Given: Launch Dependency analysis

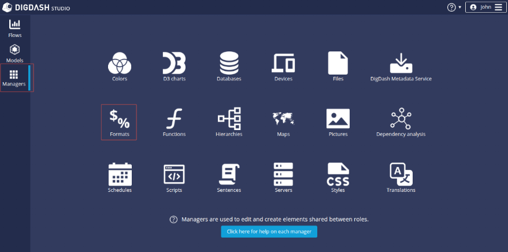Looking at the screenshot, I should click(x=401, y=120).
